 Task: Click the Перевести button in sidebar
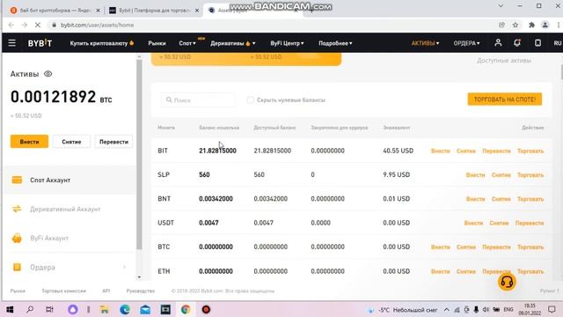point(113,142)
